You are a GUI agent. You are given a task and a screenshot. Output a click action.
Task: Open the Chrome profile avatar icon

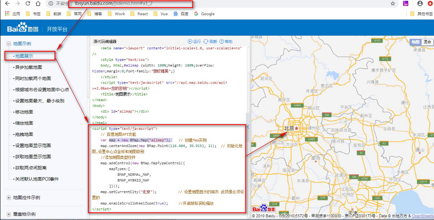(x=420, y=4)
